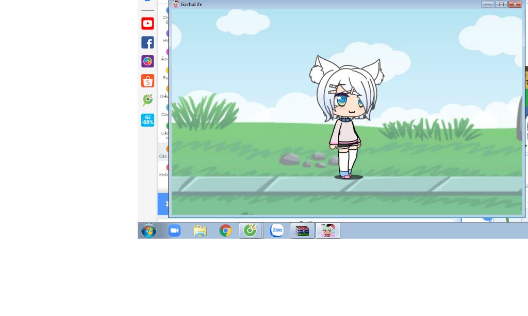Image resolution: width=528 pixels, height=316 pixels.
Task: Close the GachaLife window
Action: 515,4
